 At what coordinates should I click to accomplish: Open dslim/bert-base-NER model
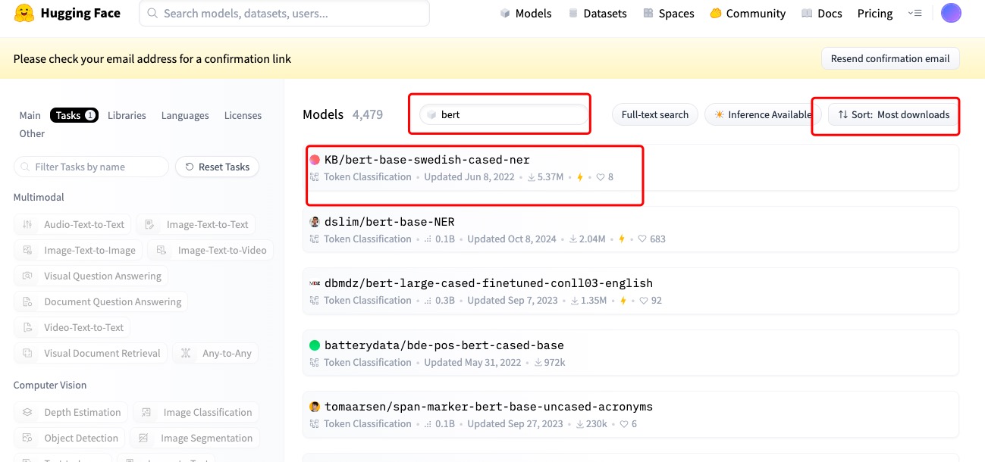pyautogui.click(x=631, y=229)
